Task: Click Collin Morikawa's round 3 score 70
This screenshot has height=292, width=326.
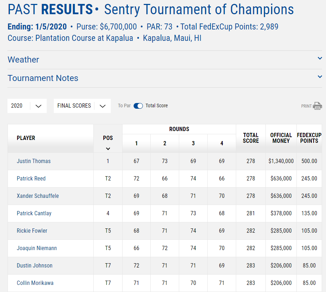Action: [193, 283]
